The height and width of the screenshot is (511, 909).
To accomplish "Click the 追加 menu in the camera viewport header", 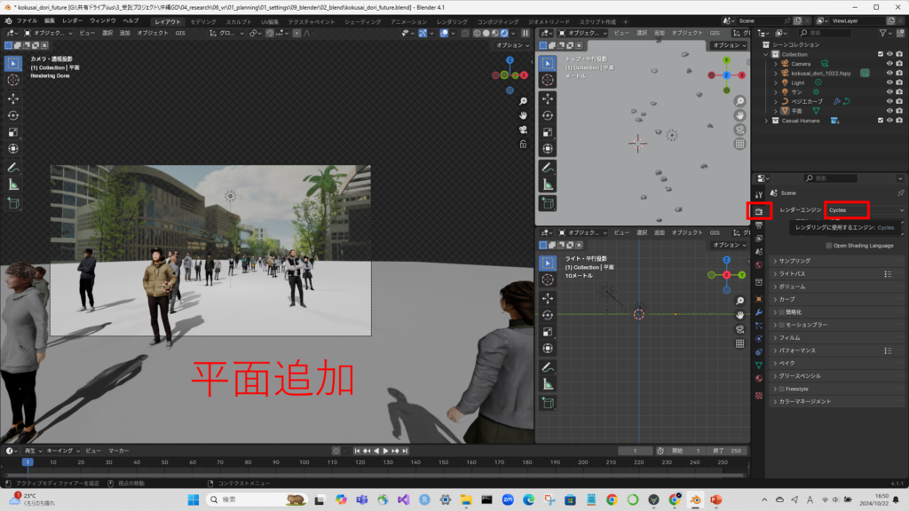I will (x=124, y=33).
